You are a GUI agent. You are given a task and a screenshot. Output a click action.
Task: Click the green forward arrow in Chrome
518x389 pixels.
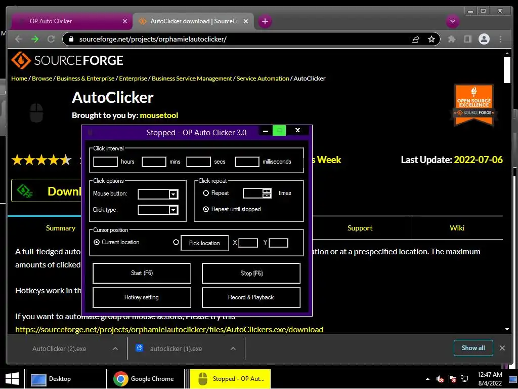point(35,39)
